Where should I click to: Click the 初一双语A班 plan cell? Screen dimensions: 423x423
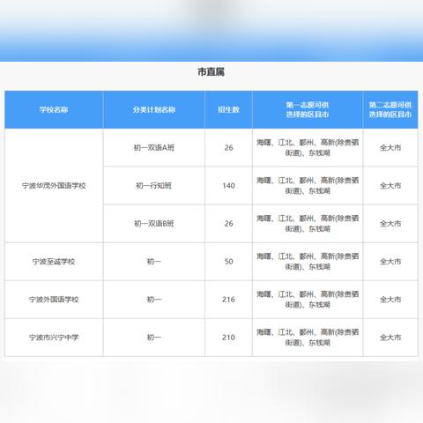[154, 147]
